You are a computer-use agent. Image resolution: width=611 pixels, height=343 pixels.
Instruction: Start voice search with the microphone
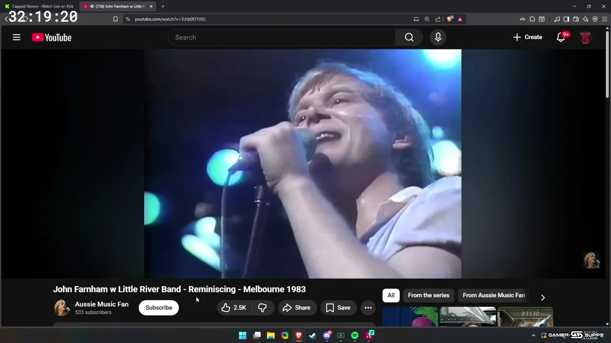[x=438, y=38]
